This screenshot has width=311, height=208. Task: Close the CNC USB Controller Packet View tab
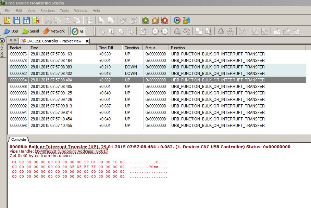click(87, 41)
